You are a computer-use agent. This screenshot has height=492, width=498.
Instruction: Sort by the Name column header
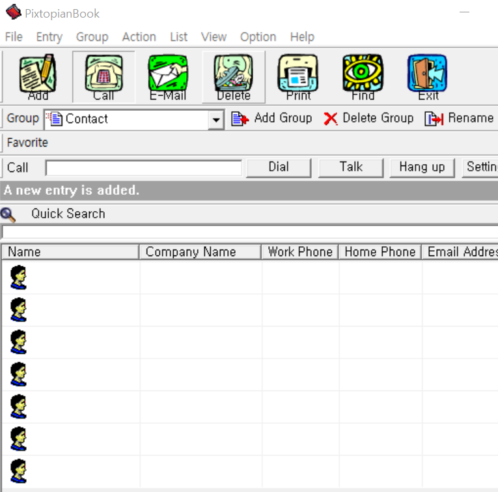tap(70, 252)
